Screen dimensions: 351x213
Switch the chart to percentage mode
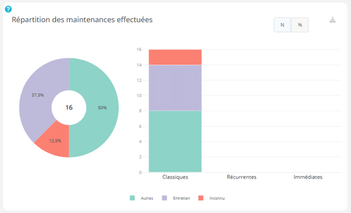click(300, 25)
